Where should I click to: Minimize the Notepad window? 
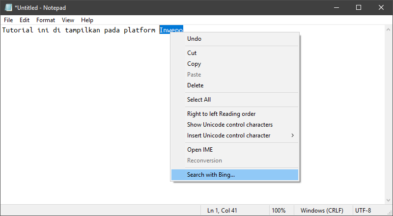point(336,7)
